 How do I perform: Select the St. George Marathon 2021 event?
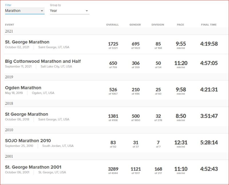27,42
